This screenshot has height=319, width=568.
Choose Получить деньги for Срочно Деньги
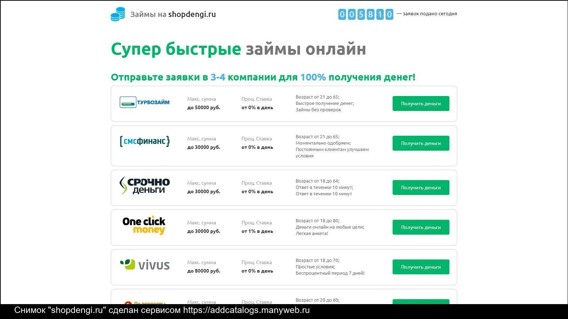tap(421, 188)
